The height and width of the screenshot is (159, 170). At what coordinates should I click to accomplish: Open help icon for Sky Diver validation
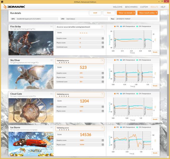(102, 60)
